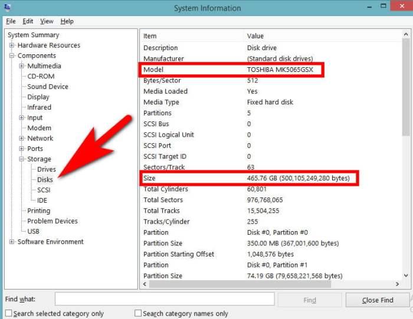Expand the Software Environment node
The image size is (413, 319).
point(12,242)
